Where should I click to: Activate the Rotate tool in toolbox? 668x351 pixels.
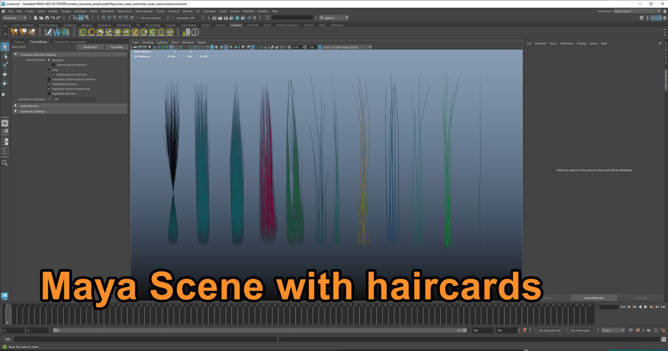5,84
